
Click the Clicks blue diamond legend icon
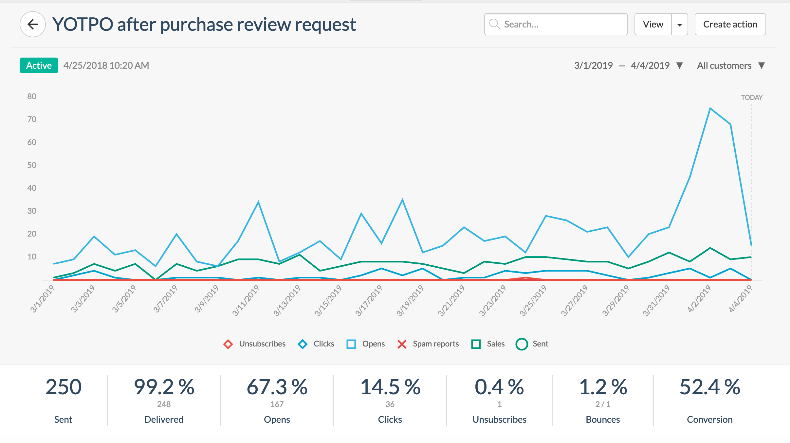303,344
